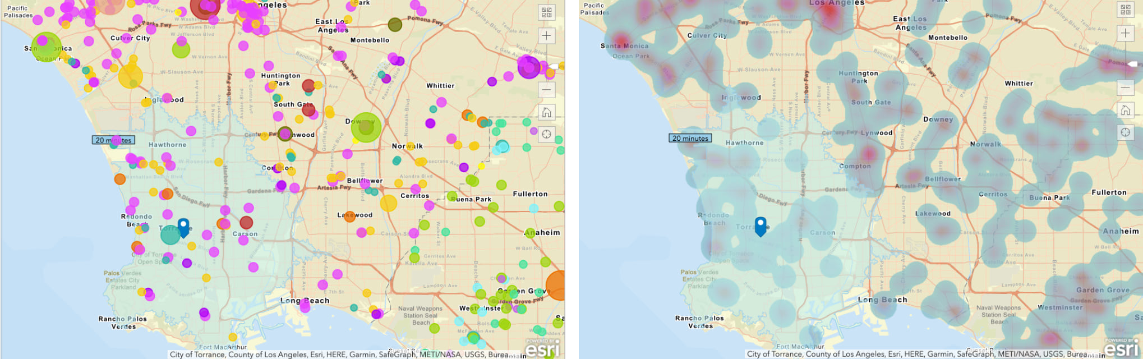The height and width of the screenshot is (359, 1143).
Task: Select red circle near Carson label
Action: (246, 223)
